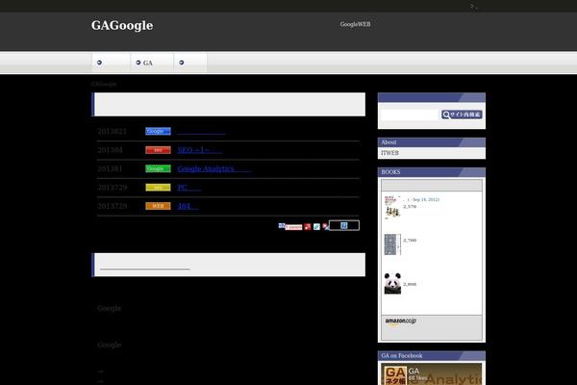Open the 404 article link
Image resolution: width=577 pixels, height=385 pixels.
click(188, 206)
